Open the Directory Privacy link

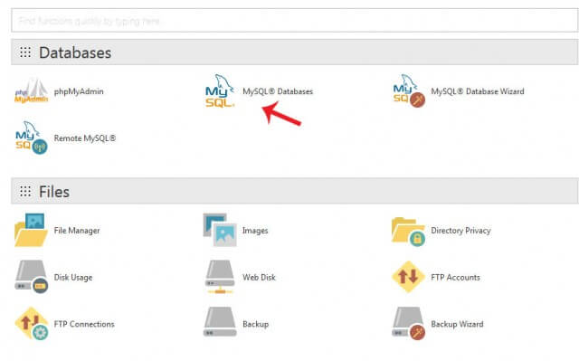coord(460,231)
